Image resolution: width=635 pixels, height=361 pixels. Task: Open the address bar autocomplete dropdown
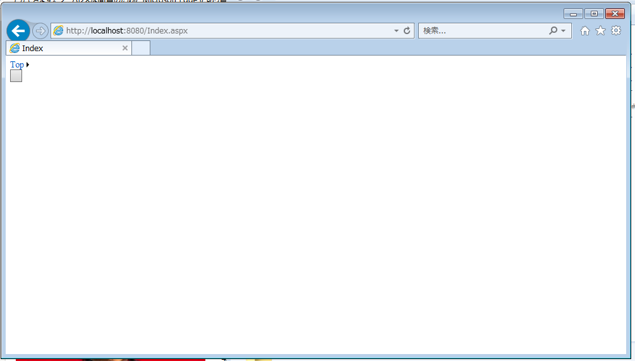tap(396, 31)
